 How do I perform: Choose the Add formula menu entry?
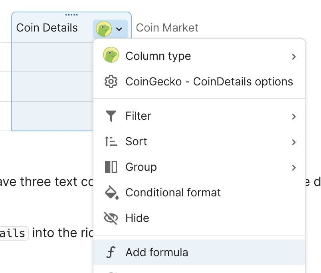pos(157,252)
